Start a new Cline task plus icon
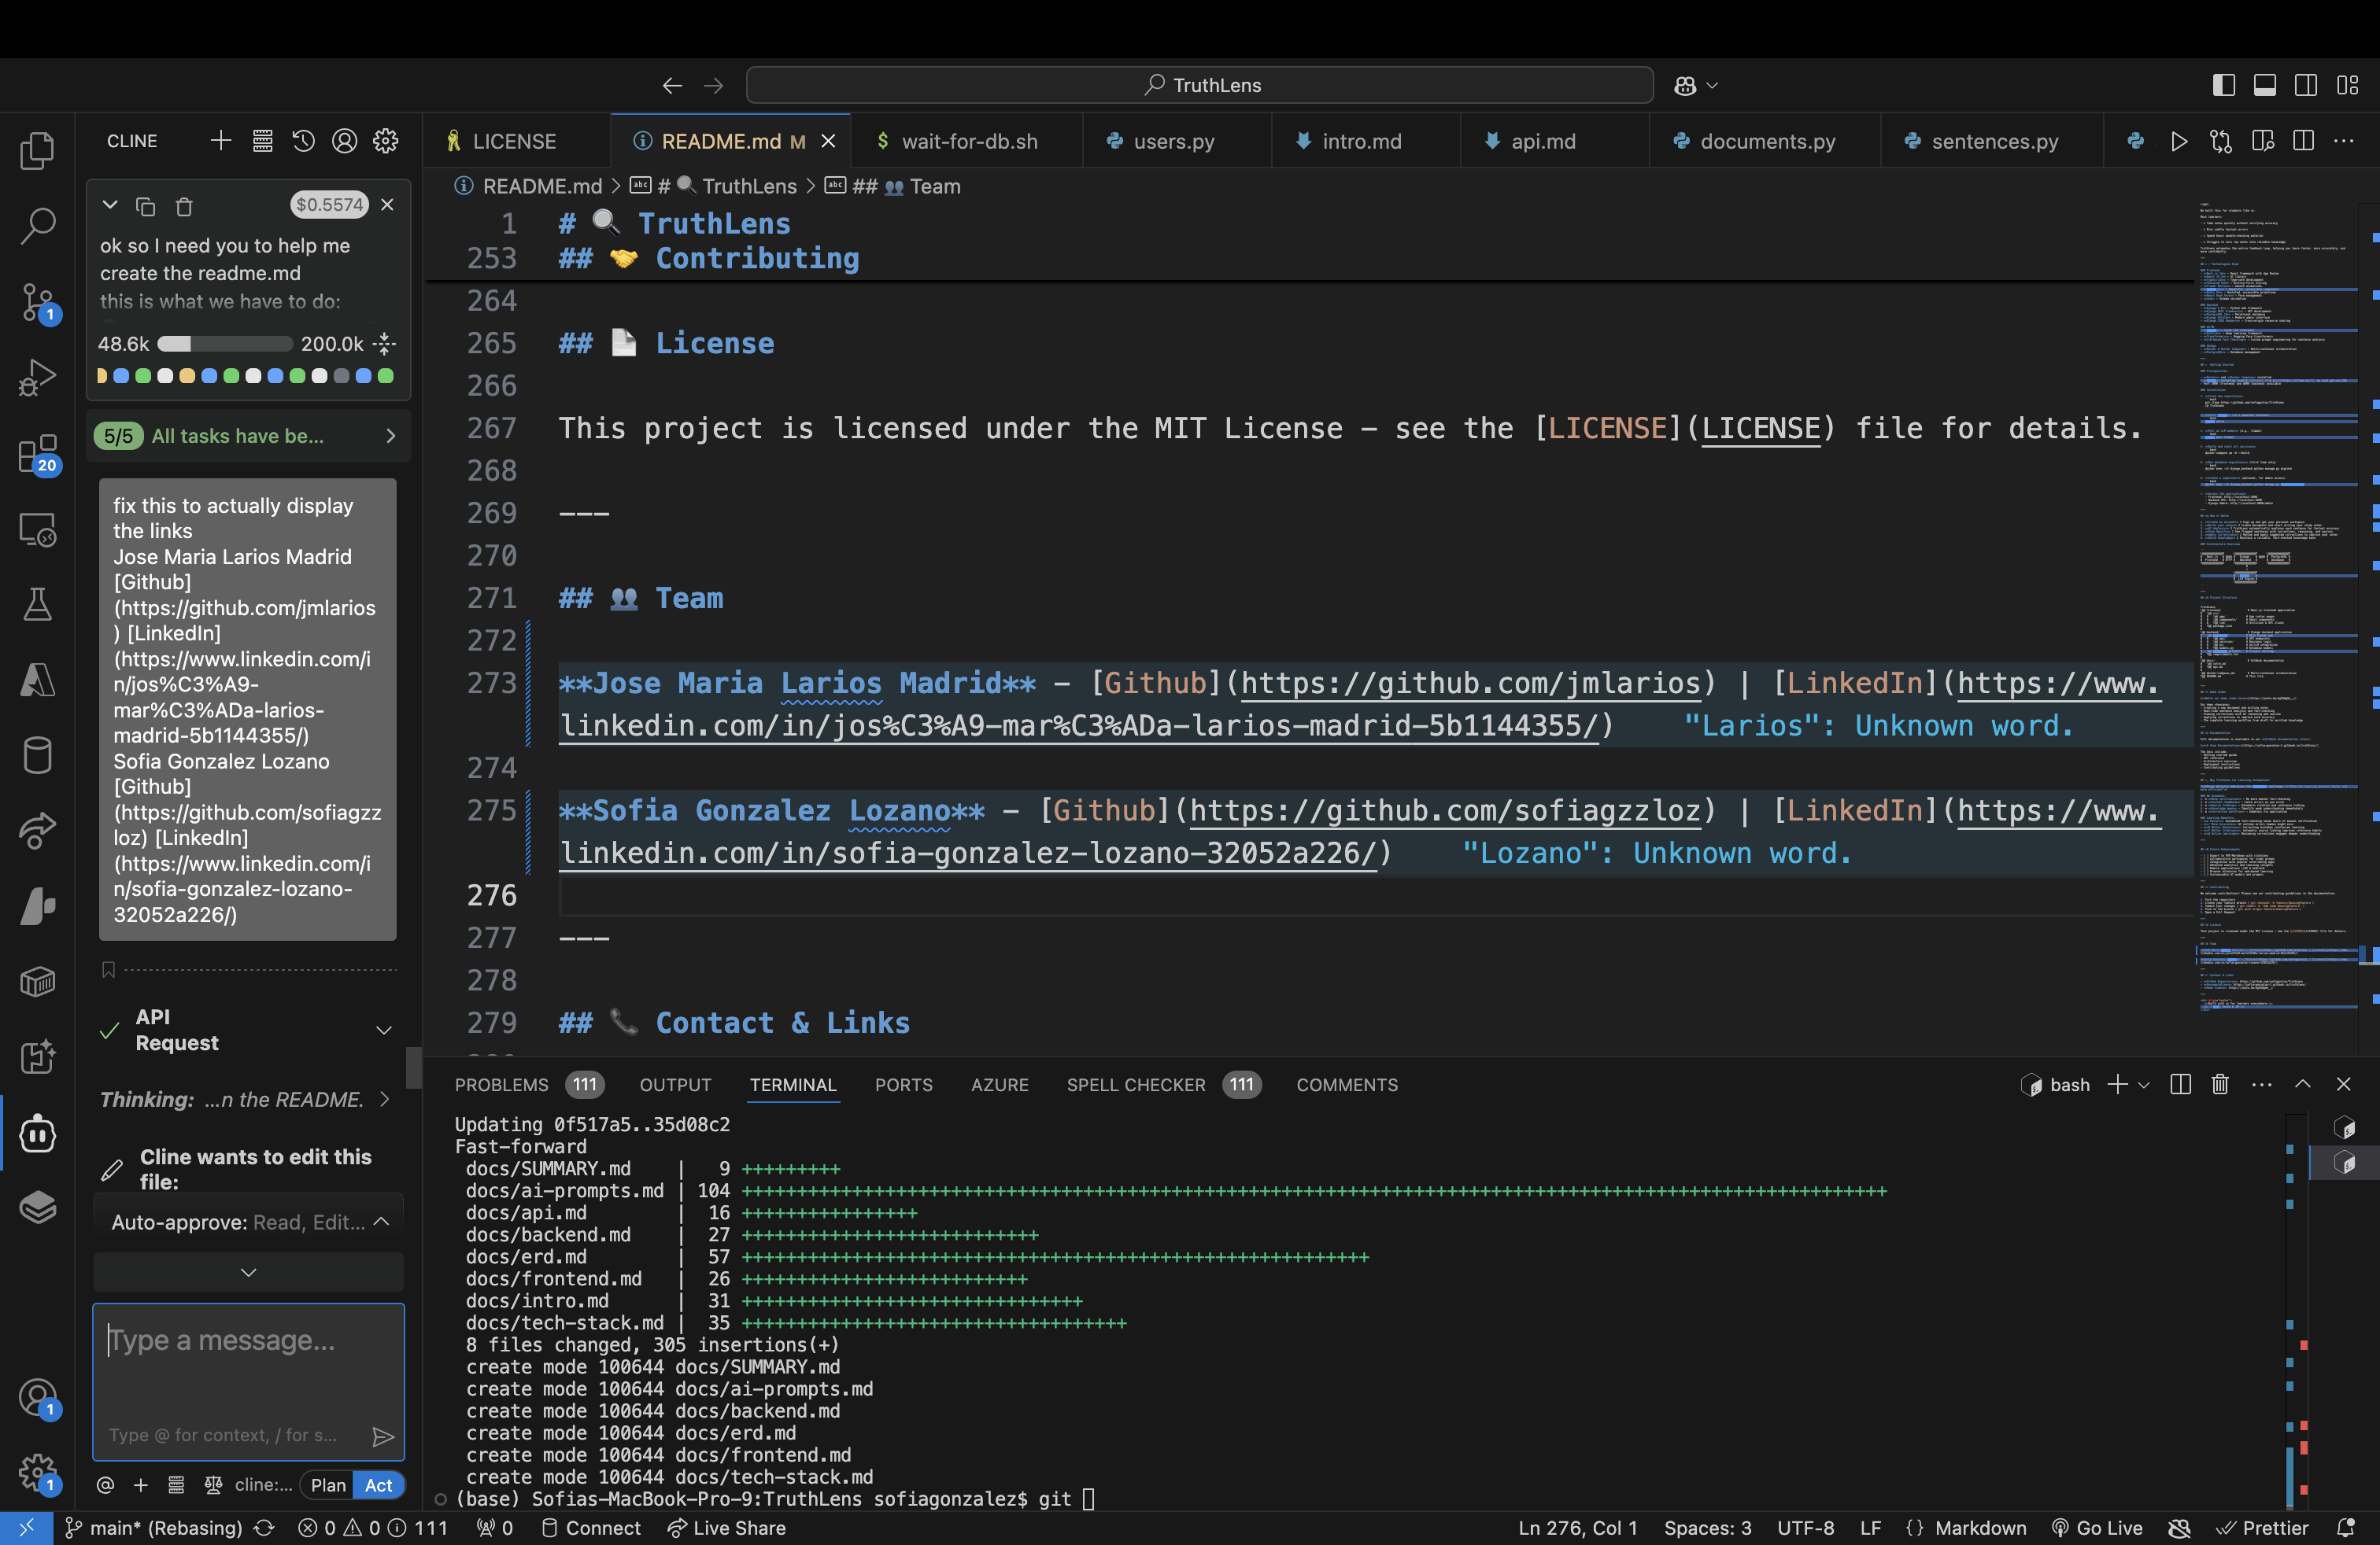The height and width of the screenshot is (1545, 2380). tap(221, 141)
